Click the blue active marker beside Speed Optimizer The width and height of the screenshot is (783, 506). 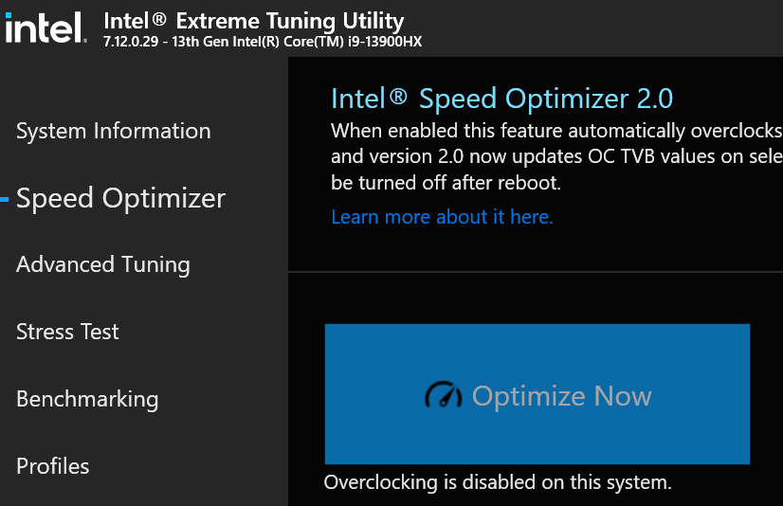pyautogui.click(x=5, y=199)
